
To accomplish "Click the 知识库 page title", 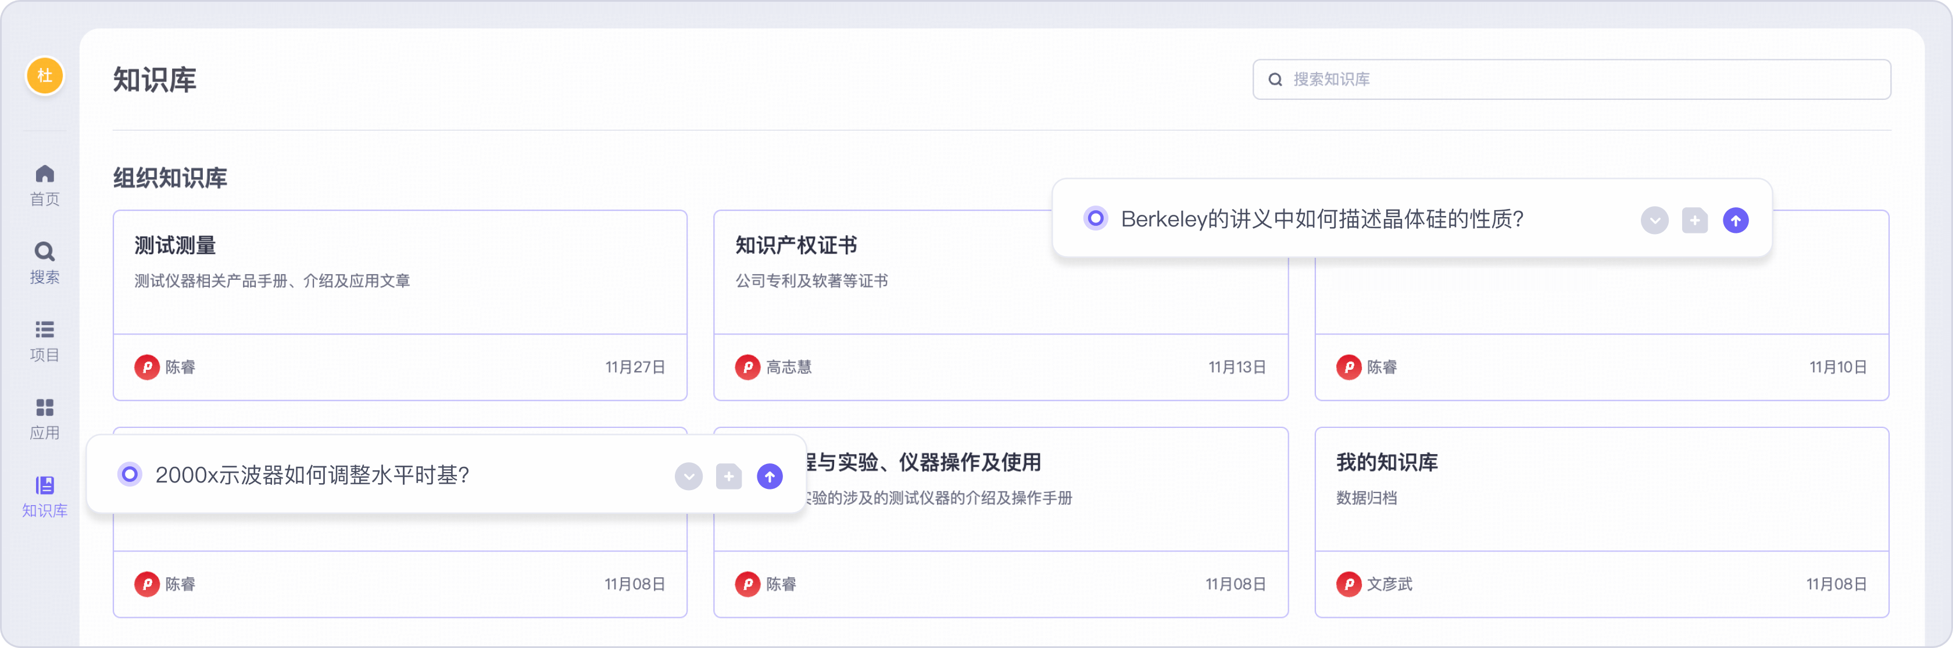I will (x=155, y=80).
